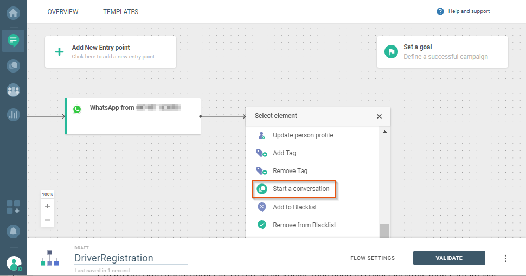Close the Select element panel

click(x=379, y=116)
